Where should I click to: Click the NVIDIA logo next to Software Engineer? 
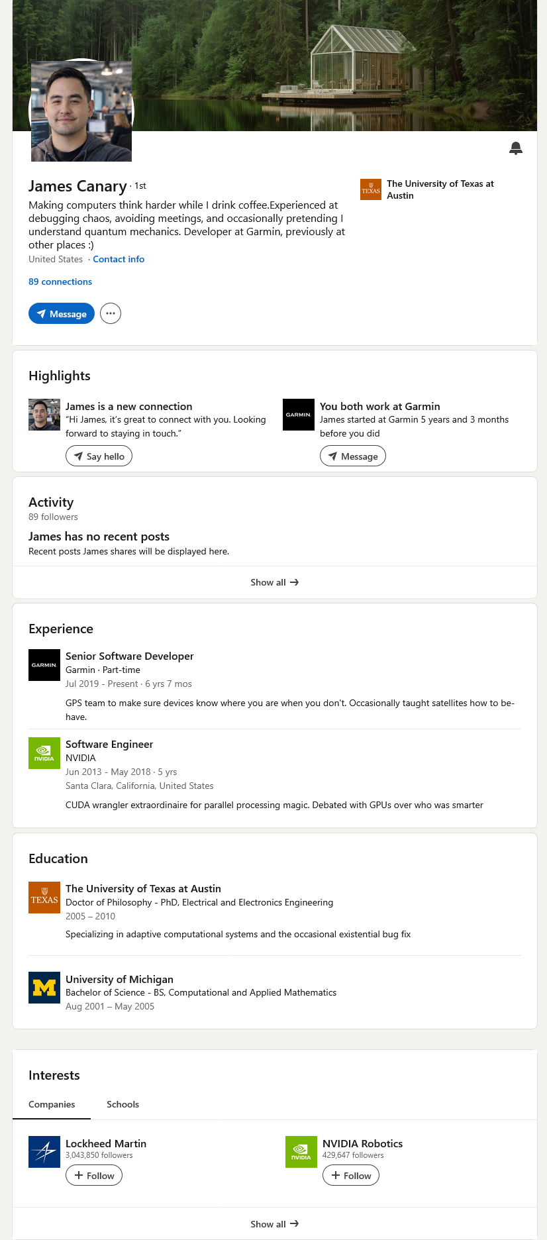44,753
